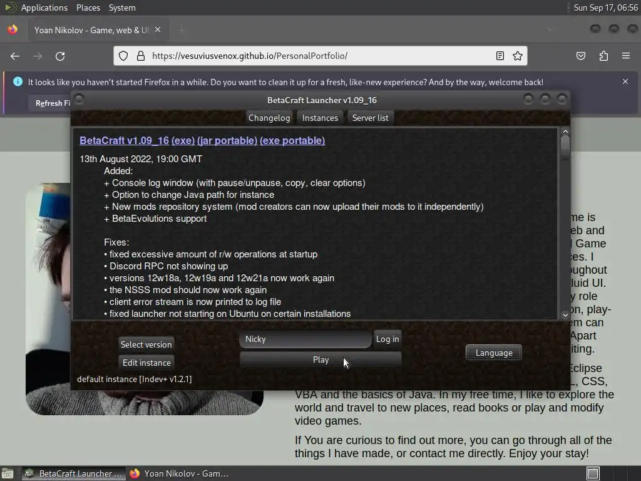The image size is (641, 481).
Task: Open Firefox hamburger application menu
Action: tap(626, 56)
